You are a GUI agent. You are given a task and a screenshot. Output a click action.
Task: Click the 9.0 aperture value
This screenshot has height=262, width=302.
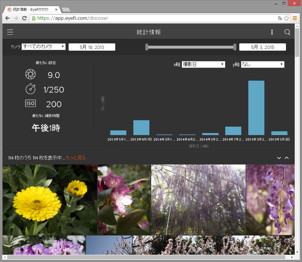pos(54,75)
